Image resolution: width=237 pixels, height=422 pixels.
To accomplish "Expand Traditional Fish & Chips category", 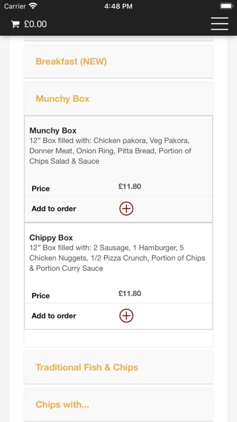I will pyautogui.click(x=118, y=367).
